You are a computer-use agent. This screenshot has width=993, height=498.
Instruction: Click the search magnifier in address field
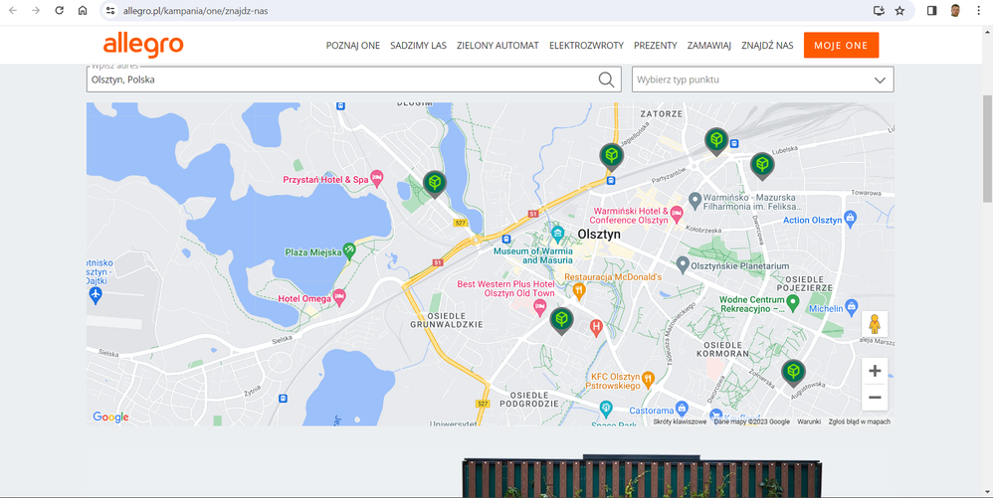(606, 80)
